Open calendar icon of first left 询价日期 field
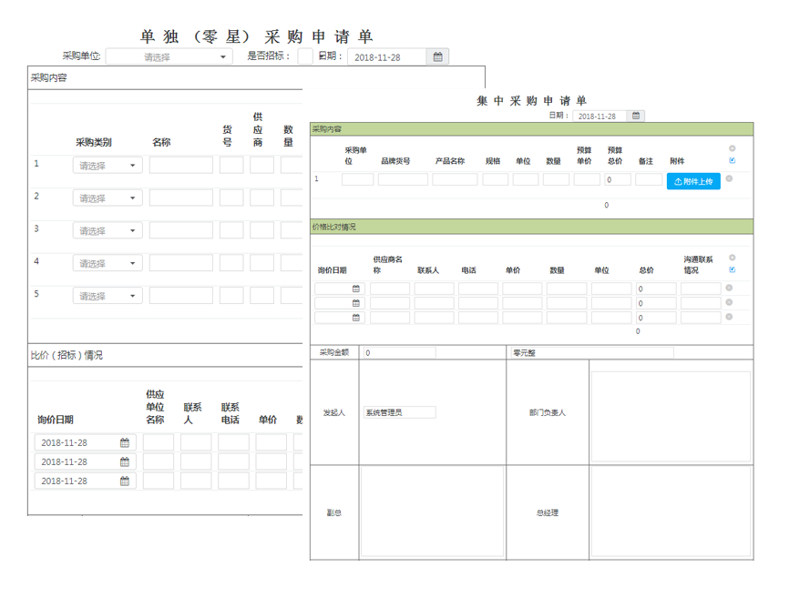This screenshot has width=789, height=598. pos(125,442)
